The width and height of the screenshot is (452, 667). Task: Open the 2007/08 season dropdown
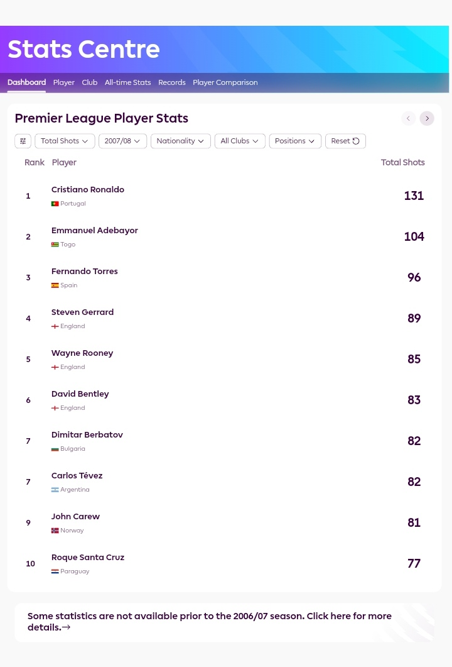123,141
